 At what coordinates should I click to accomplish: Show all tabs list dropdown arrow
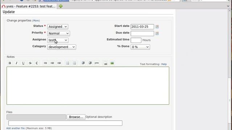coord(228,6)
